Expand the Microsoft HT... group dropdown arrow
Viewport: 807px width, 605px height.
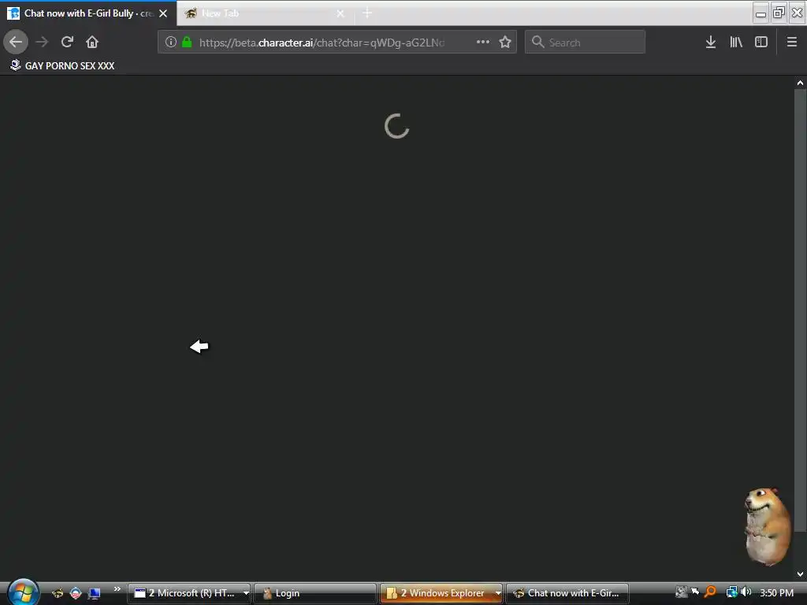pos(246,593)
